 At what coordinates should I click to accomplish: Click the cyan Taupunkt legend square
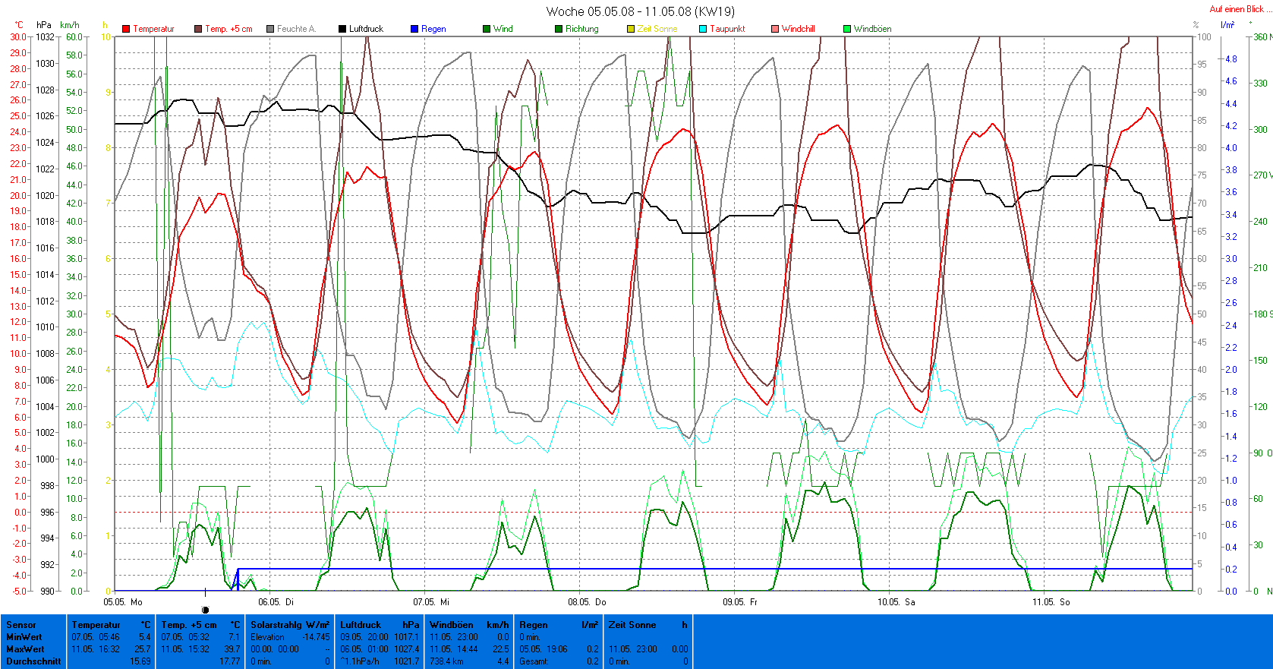tap(703, 29)
